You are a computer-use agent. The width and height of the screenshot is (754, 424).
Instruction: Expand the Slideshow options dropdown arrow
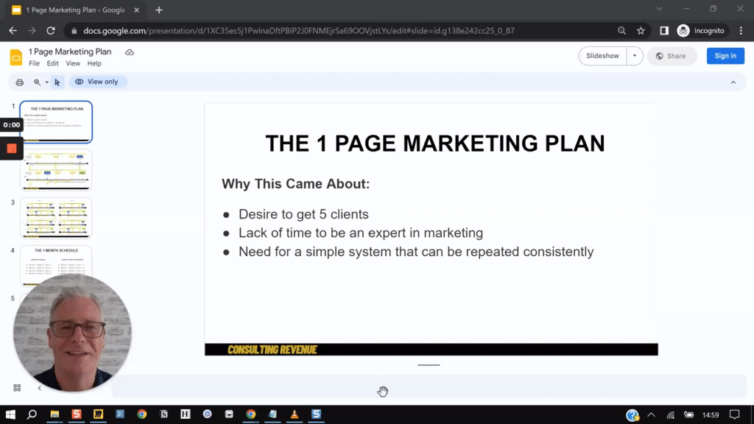pos(635,55)
